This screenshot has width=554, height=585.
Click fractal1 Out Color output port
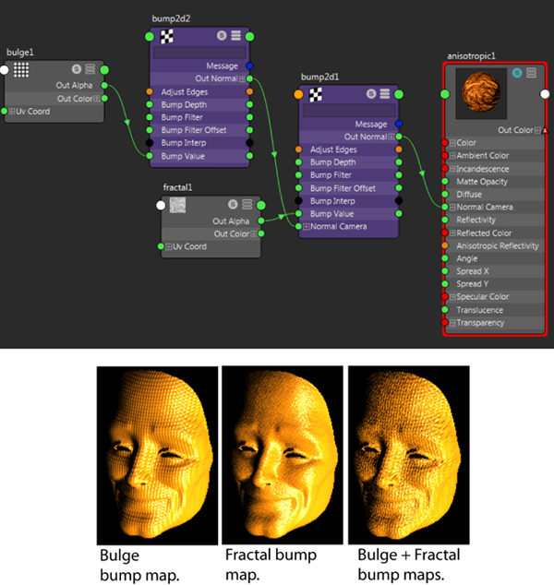pos(261,234)
